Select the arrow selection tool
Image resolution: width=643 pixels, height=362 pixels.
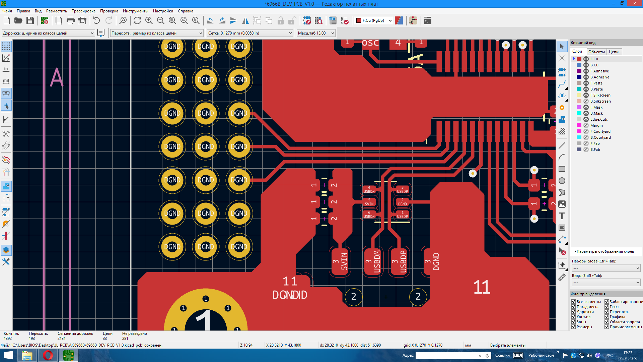(562, 46)
